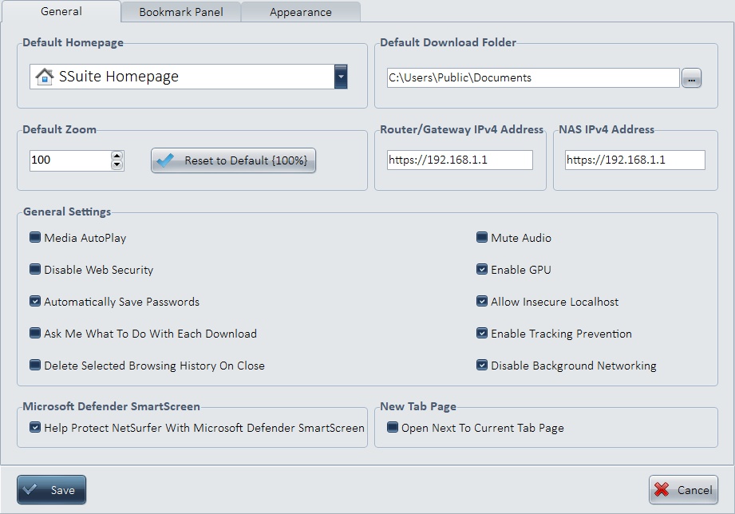
Task: Open the Appearance tab
Action: (x=300, y=12)
